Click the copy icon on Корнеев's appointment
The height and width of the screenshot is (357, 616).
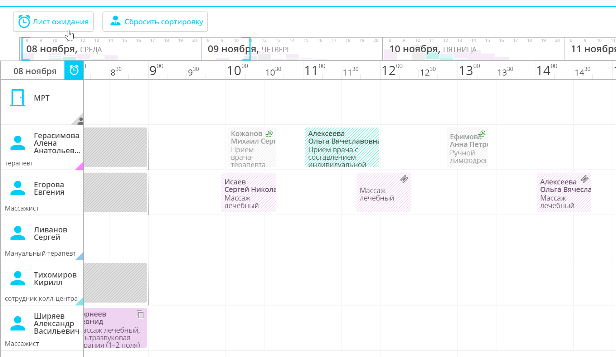(x=140, y=314)
